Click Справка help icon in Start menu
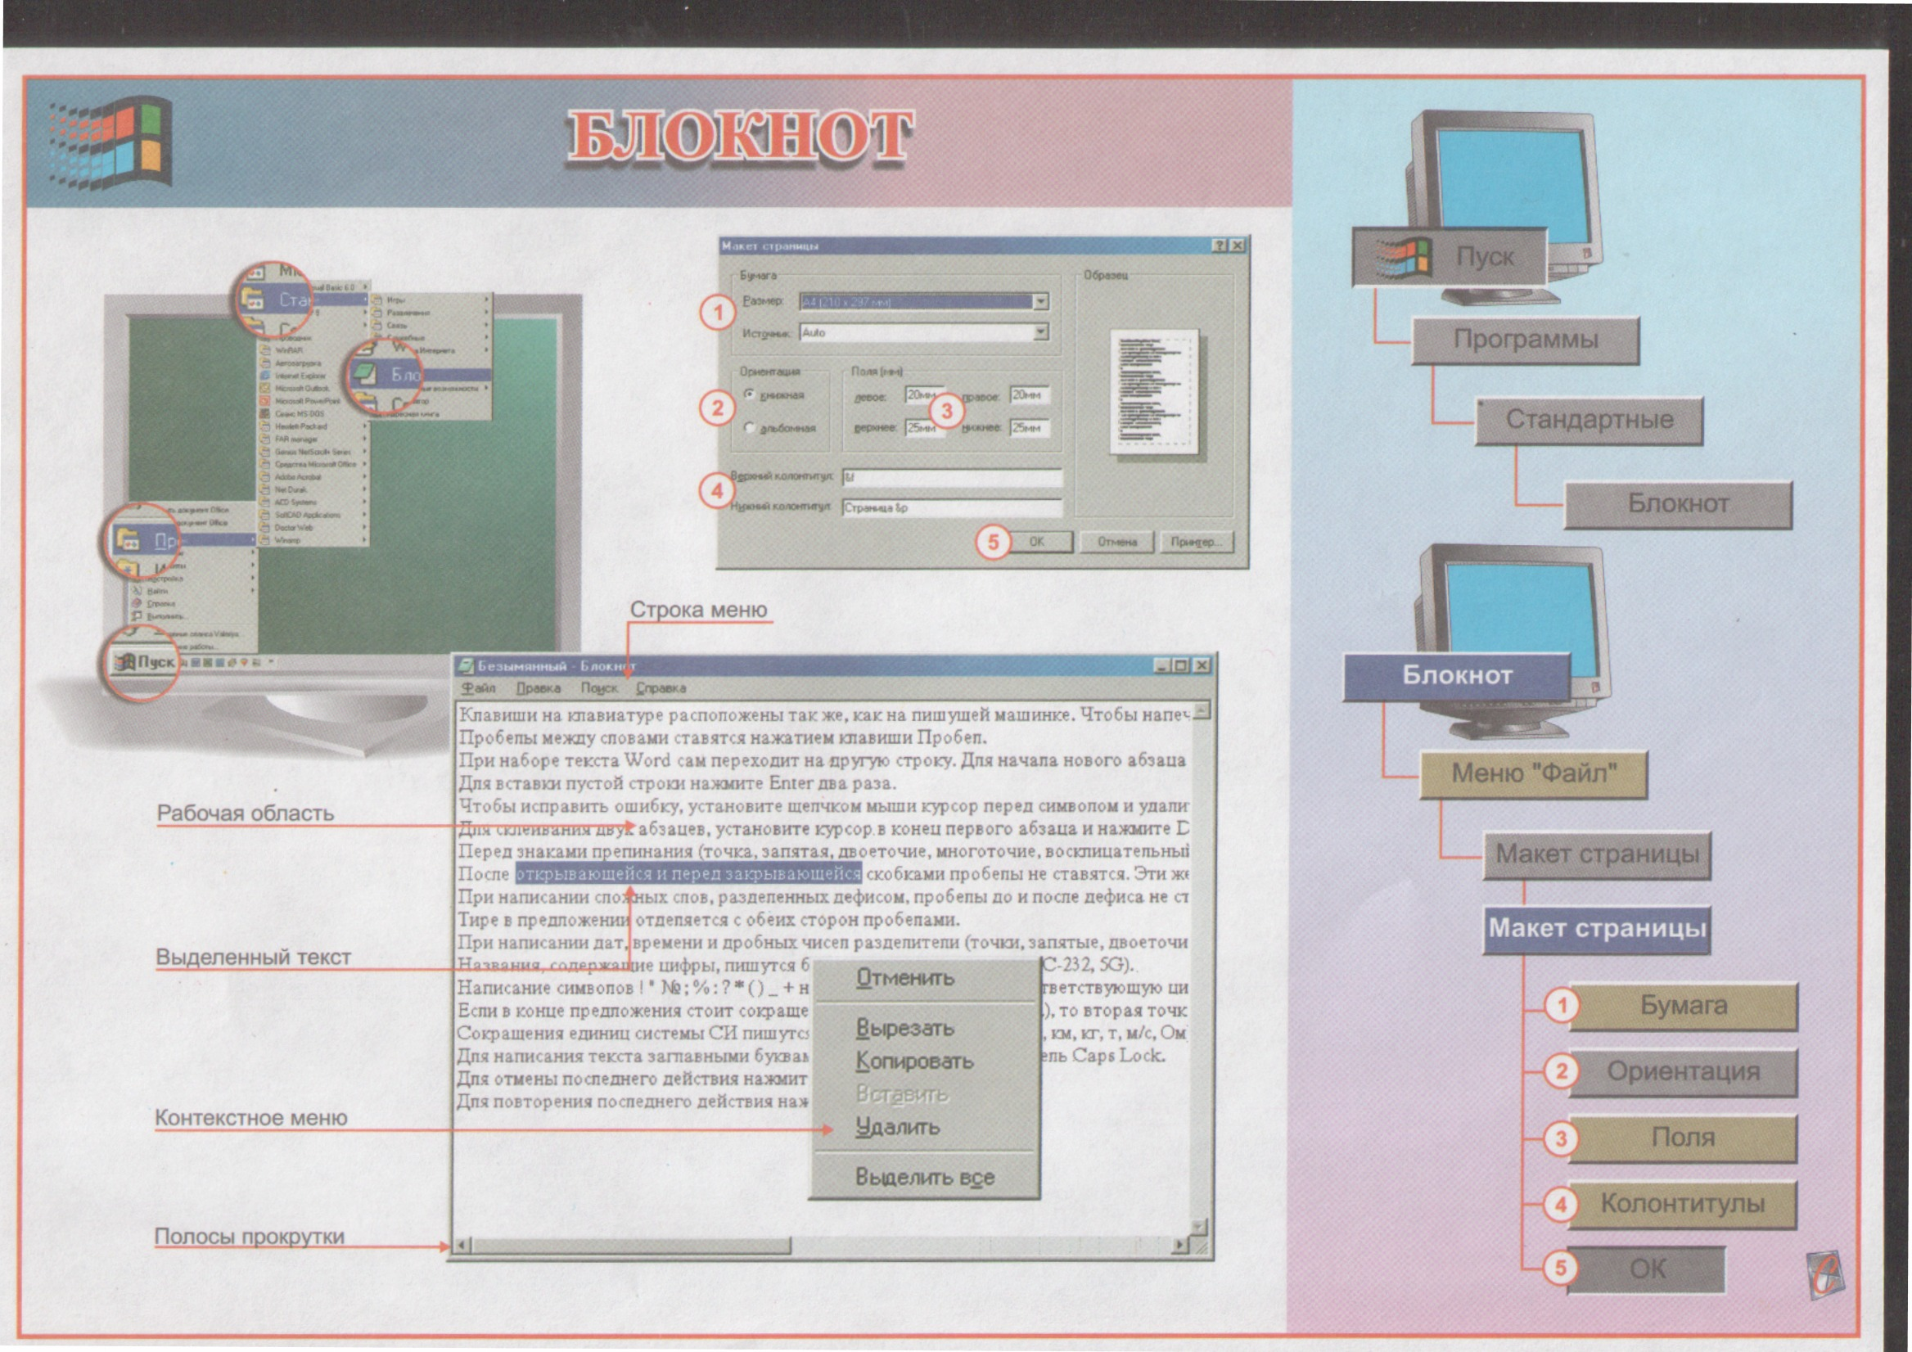The height and width of the screenshot is (1352, 1912). click(x=137, y=604)
